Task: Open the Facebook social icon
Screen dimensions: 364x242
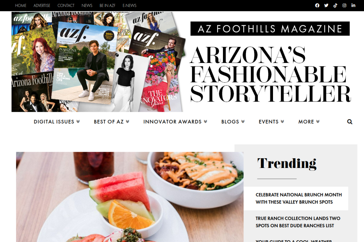Action: (x=317, y=5)
